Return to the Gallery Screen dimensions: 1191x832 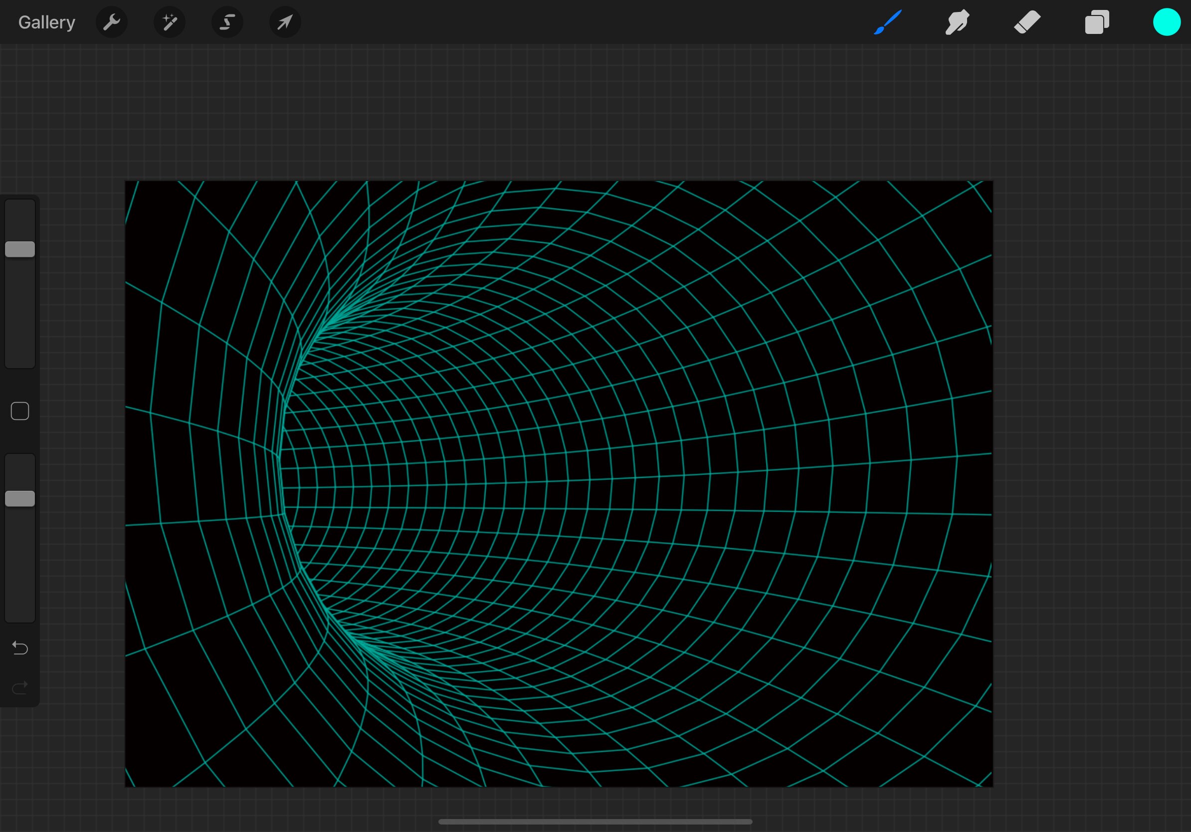pyautogui.click(x=47, y=22)
